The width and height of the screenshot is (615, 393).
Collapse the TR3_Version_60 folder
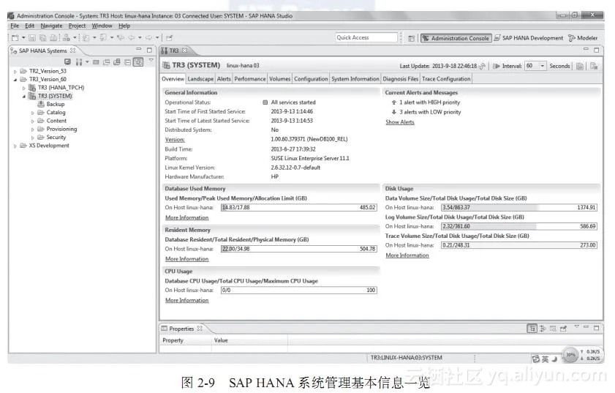coord(15,80)
